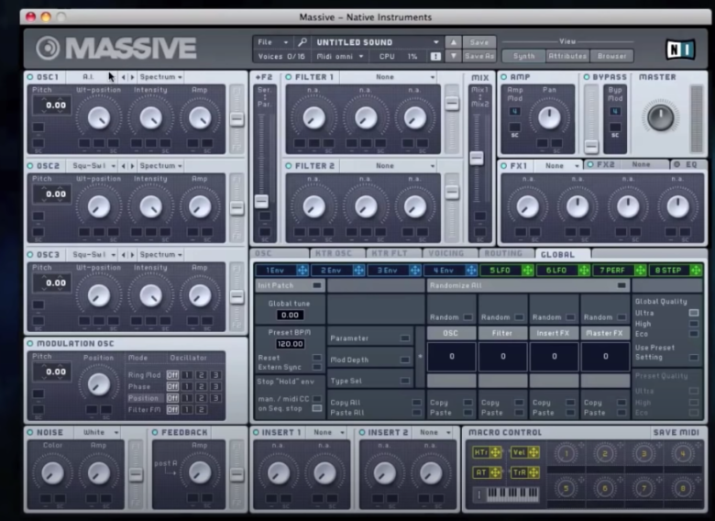Click the Save As button

[x=479, y=56]
